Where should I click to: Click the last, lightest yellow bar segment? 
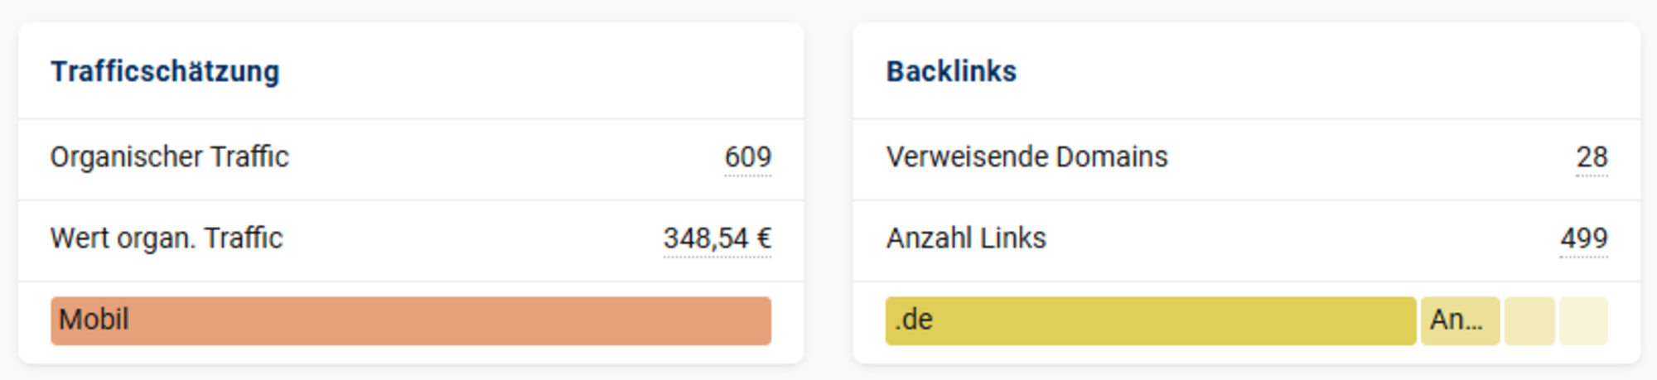point(1583,320)
